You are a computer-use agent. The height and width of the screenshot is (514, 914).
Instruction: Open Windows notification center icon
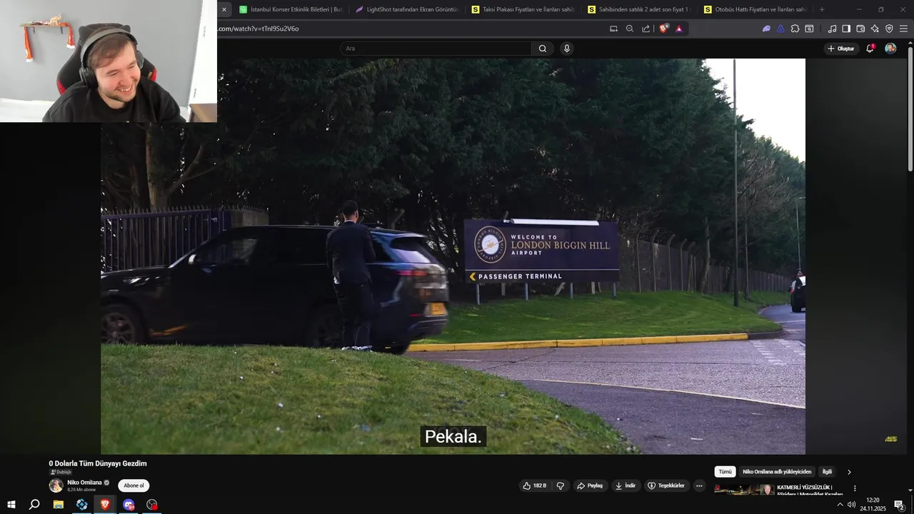pos(900,505)
